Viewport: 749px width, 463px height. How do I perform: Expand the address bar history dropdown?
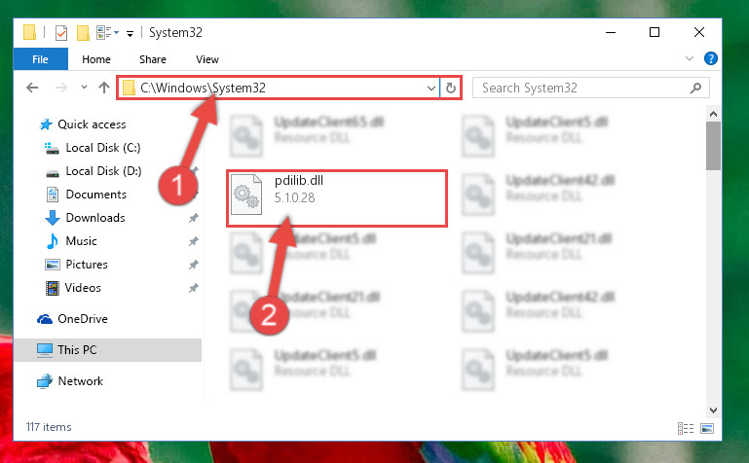click(431, 89)
